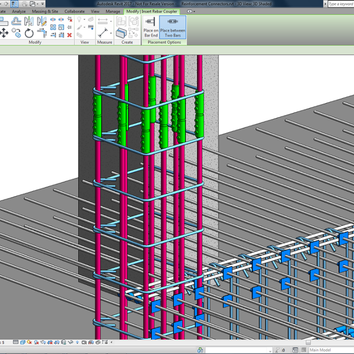This screenshot has height=354, width=354.
Task: Enable Place between Two Bars option
Action: pyautogui.click(x=173, y=27)
